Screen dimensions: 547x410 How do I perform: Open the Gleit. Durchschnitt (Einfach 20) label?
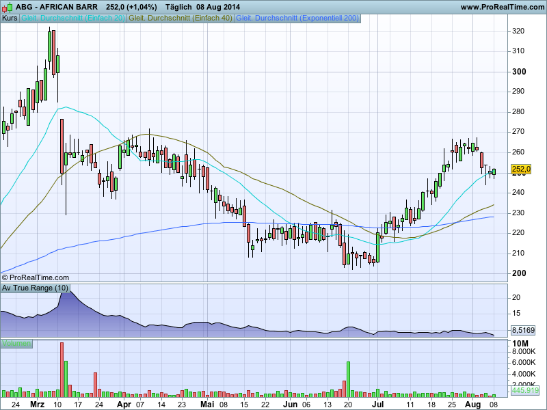(x=73, y=18)
